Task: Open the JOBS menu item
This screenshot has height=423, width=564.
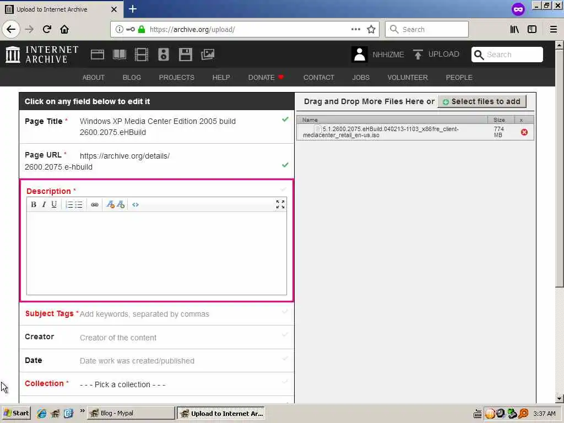Action: tap(361, 77)
